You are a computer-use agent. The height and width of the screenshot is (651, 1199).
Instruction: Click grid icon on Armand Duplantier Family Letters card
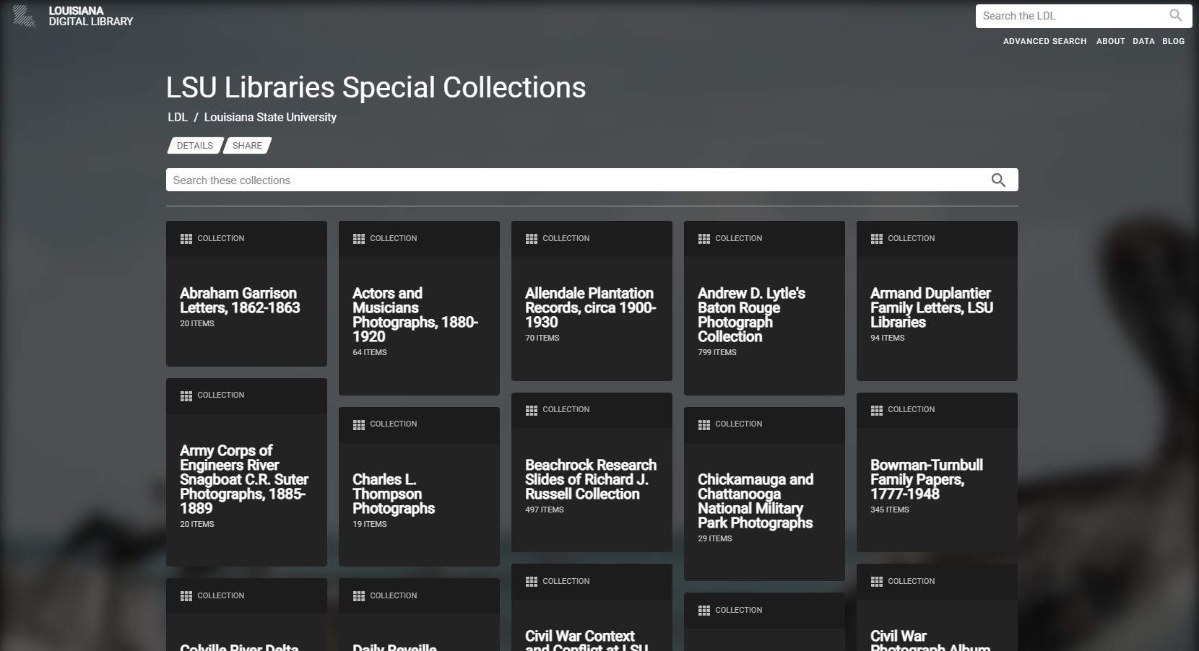[x=877, y=239]
